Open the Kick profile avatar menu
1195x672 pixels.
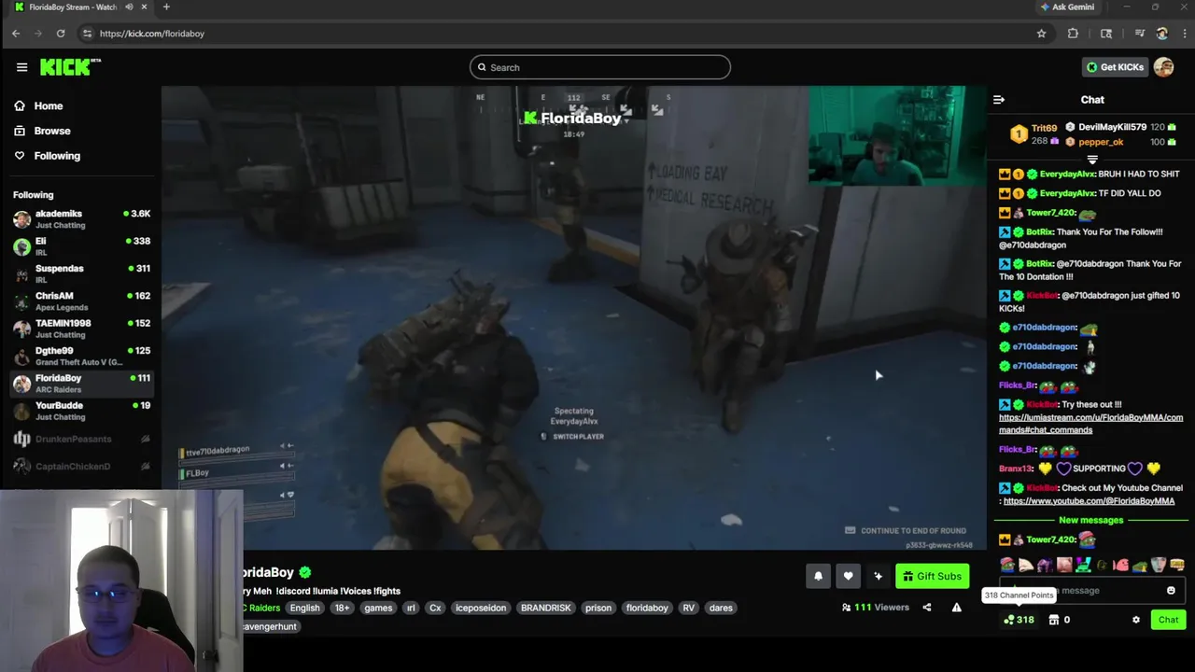click(1163, 67)
